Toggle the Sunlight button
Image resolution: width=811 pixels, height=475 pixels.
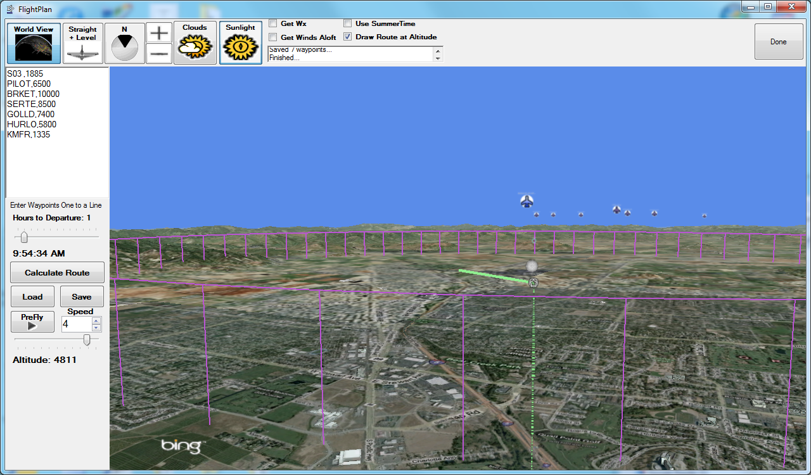(241, 43)
